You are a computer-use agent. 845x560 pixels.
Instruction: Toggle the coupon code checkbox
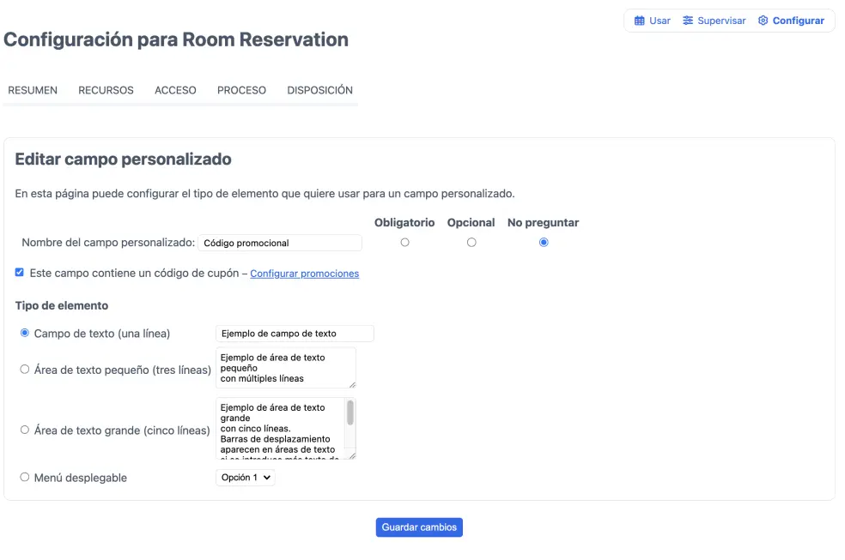point(20,272)
